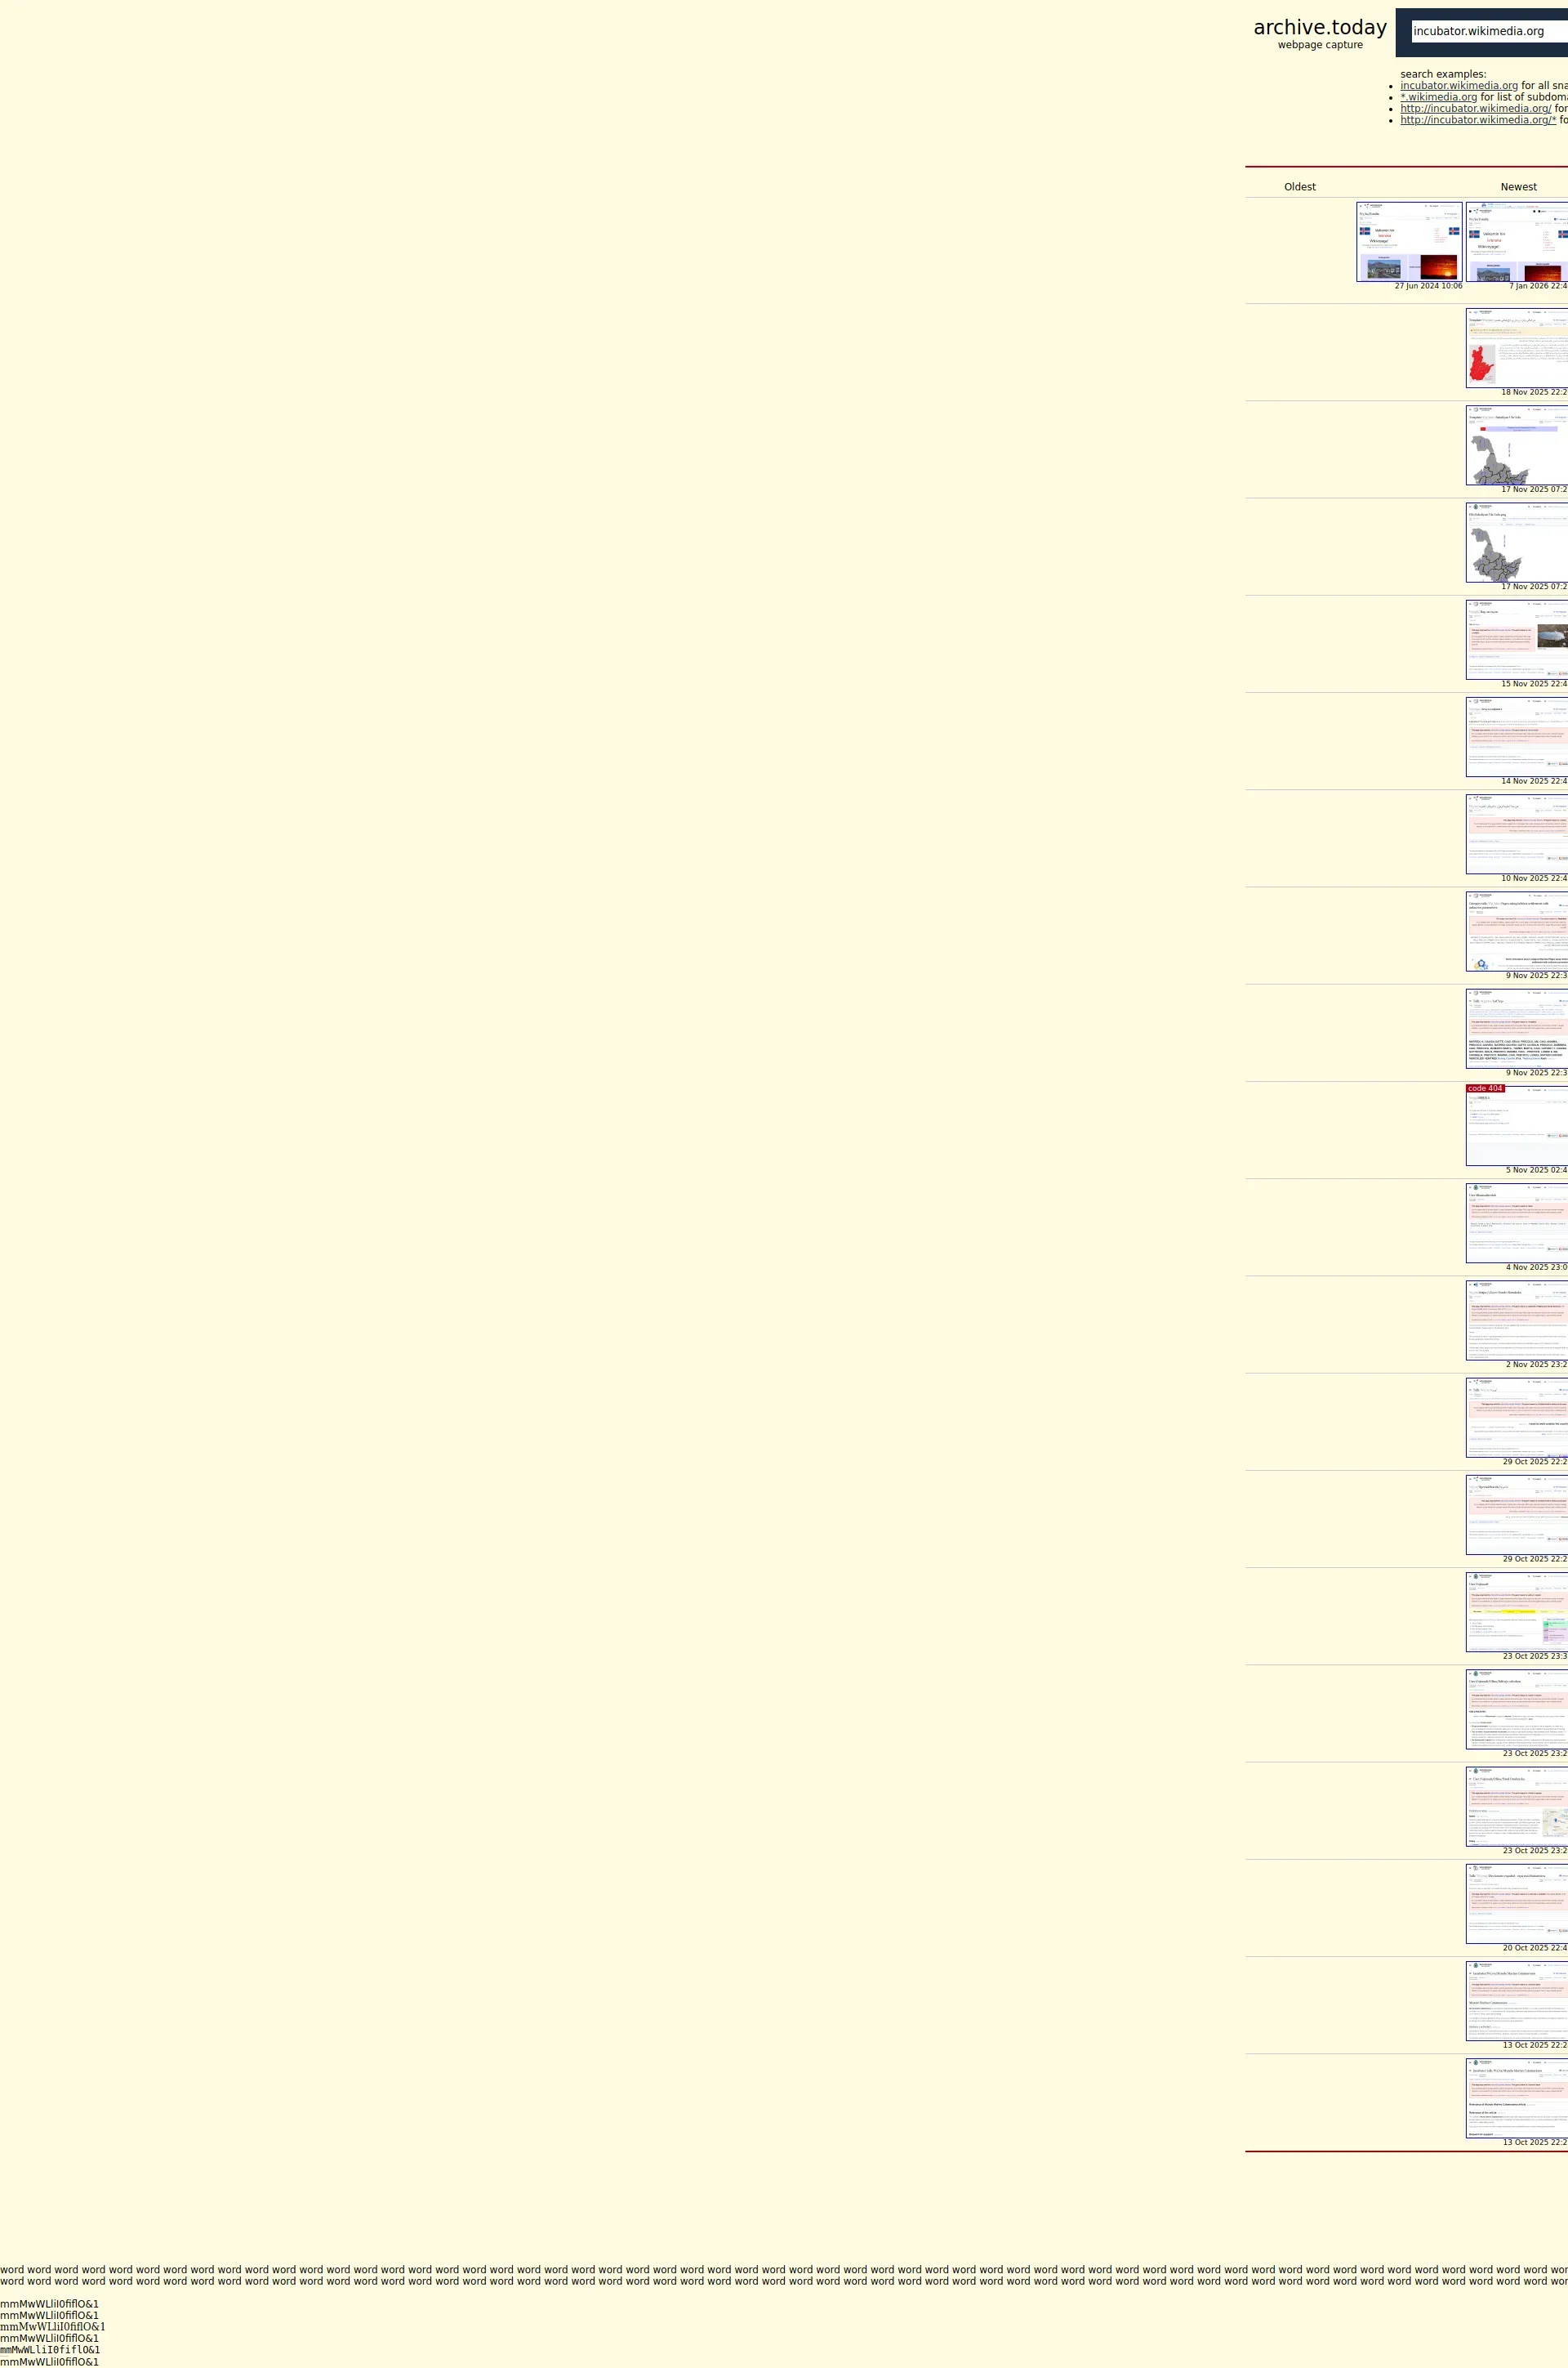Click the Oldest column header
Viewport: 1568px width, 2368px height.
[1299, 187]
